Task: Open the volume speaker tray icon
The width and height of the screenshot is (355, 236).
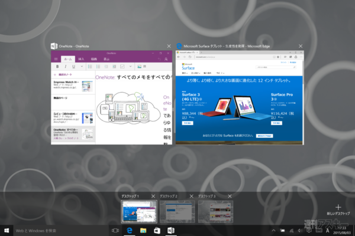Action: pos(300,231)
